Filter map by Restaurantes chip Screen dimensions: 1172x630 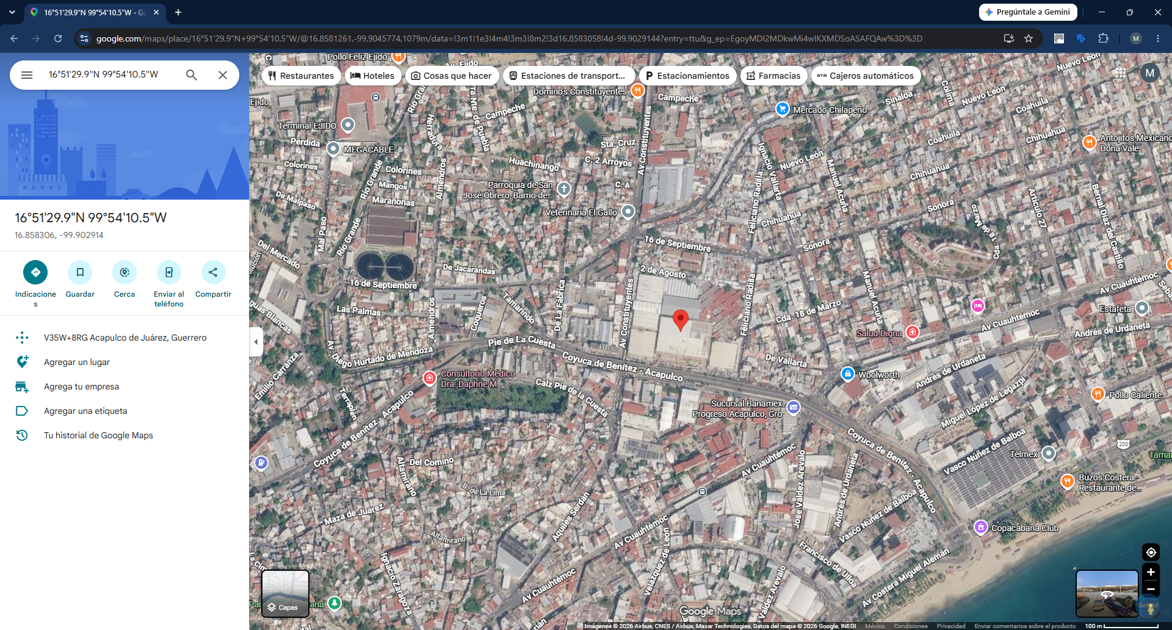(301, 76)
